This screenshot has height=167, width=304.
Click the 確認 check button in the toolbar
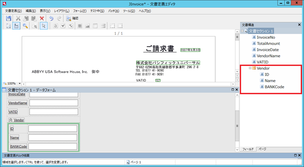72,18
